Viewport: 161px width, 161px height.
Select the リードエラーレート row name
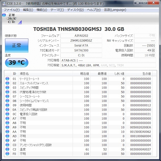pyautogui.click(x=29, y=79)
